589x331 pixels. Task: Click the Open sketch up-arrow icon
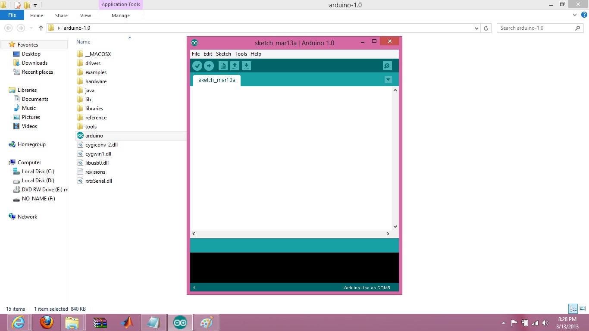pos(235,66)
